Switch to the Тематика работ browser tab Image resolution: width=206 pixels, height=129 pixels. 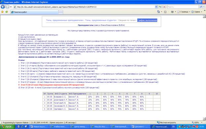click(x=34, y=12)
